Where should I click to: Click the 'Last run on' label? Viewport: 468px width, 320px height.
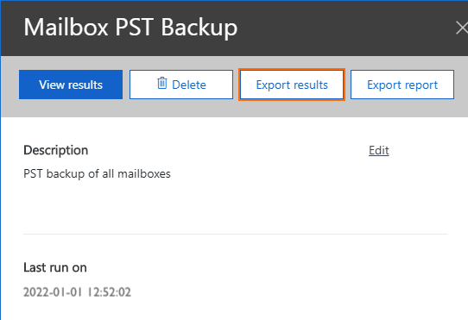coord(55,267)
